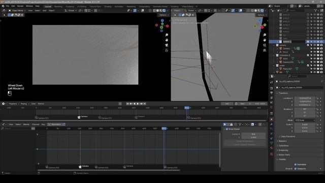Open the Playback dropdown in timeline
Image resolution: width=325 pixels, height=183 pixels.
14,104
